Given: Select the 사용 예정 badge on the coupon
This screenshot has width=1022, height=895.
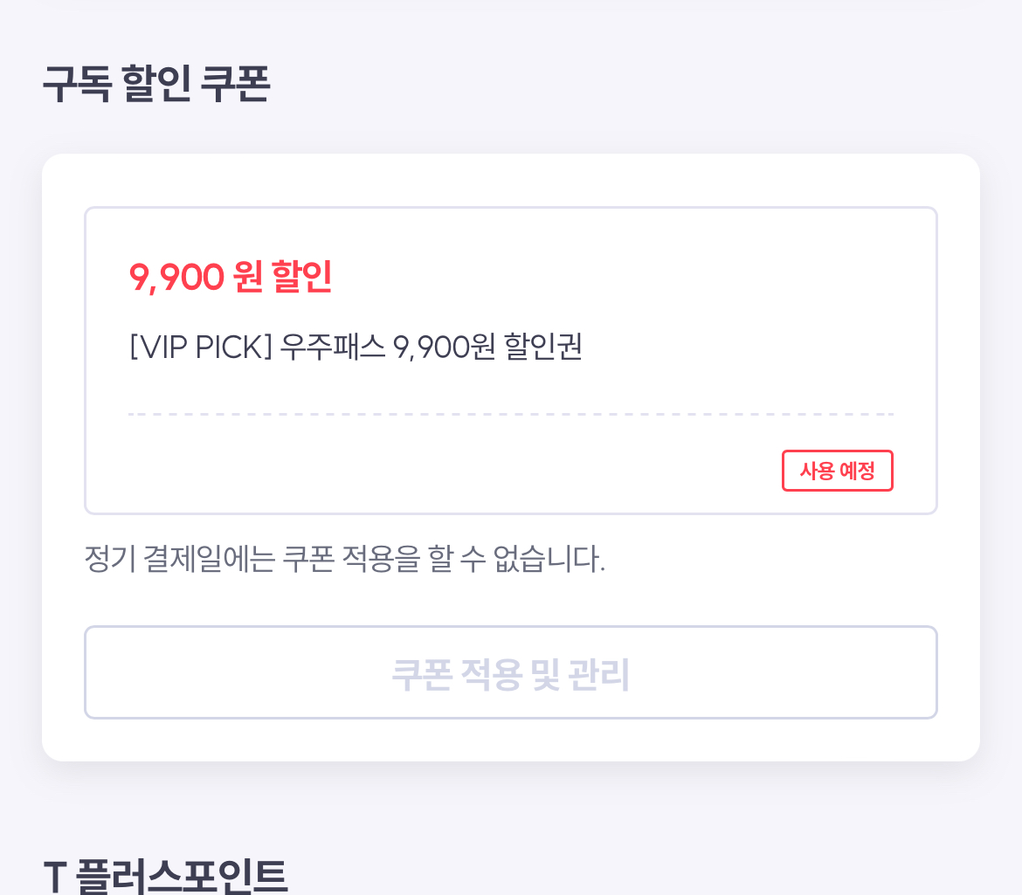Looking at the screenshot, I should [x=836, y=470].
